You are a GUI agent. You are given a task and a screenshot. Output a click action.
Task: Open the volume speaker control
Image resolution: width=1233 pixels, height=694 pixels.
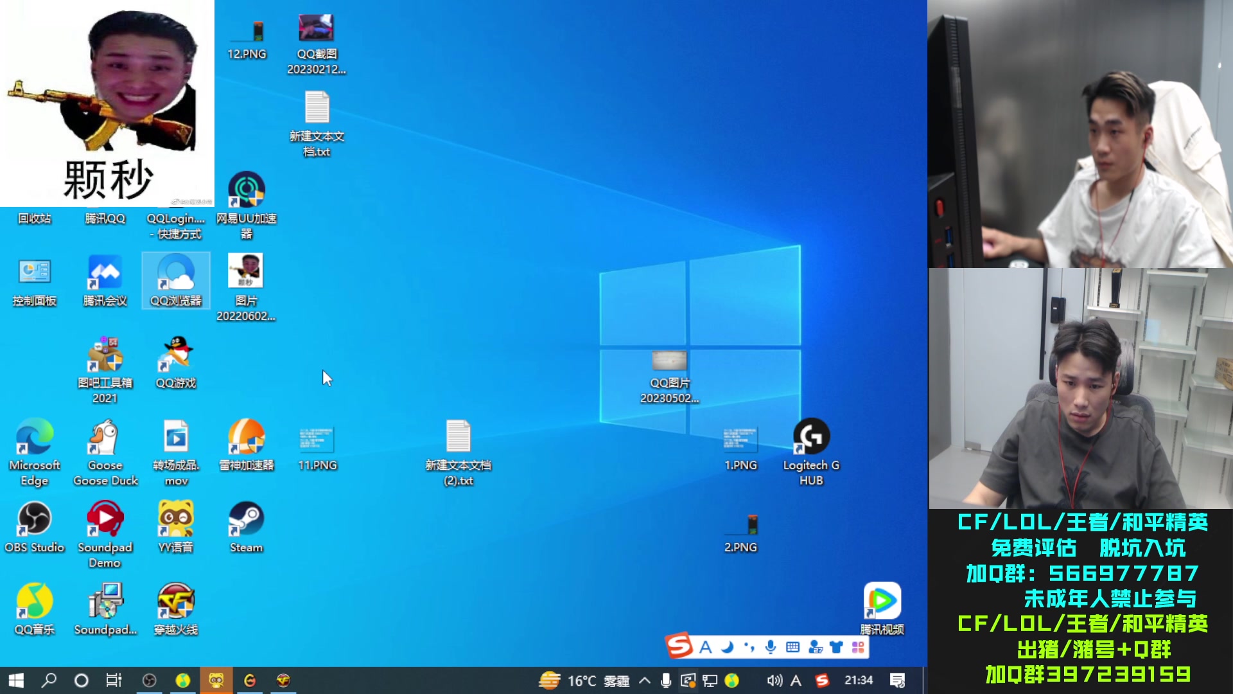[x=774, y=681]
